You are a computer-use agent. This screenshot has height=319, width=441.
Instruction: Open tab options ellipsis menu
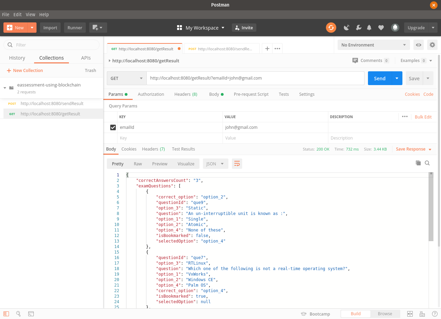277,49
